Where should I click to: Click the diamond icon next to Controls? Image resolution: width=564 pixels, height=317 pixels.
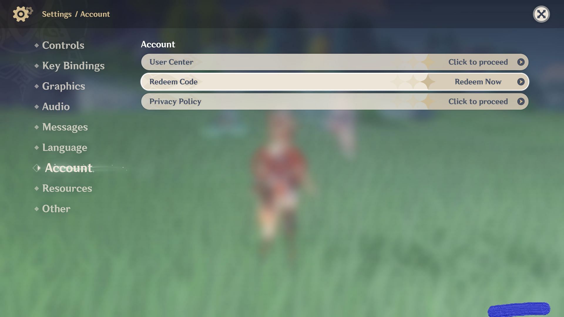tap(36, 45)
